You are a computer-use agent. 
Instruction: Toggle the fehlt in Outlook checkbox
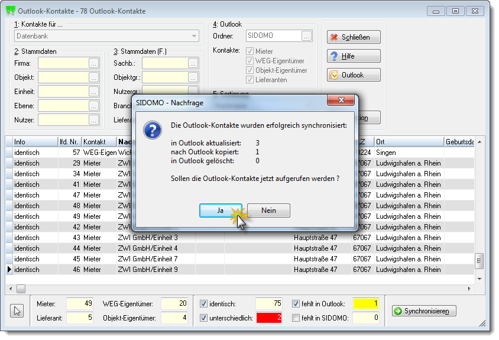[296, 304]
